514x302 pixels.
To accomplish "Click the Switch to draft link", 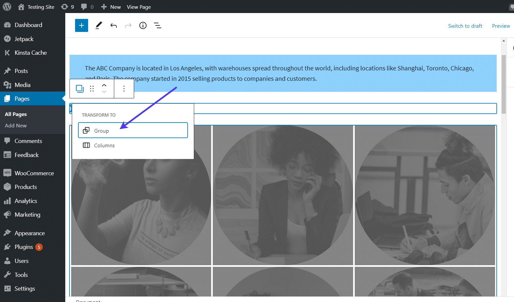I will pos(465,26).
